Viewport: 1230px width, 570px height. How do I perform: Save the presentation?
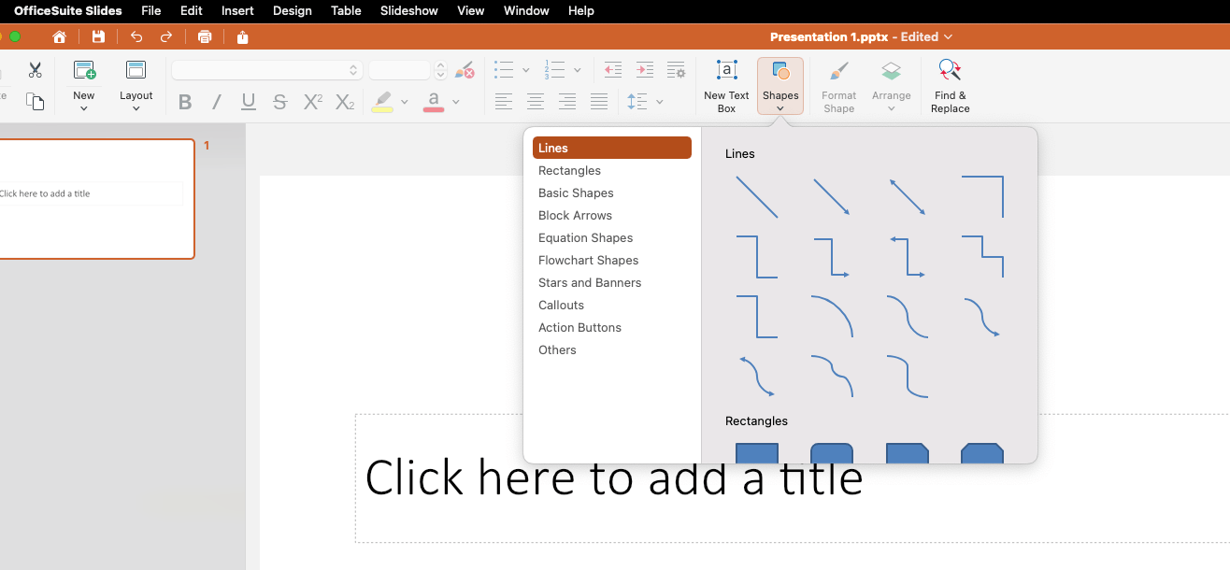98,36
